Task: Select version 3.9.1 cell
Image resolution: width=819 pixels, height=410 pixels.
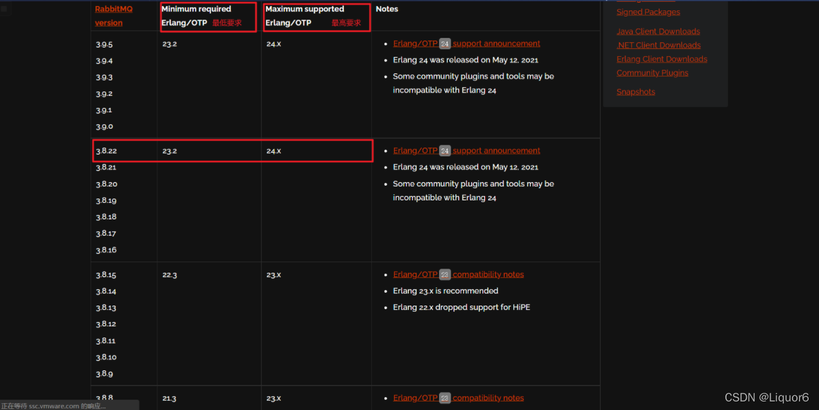Action: coord(104,111)
